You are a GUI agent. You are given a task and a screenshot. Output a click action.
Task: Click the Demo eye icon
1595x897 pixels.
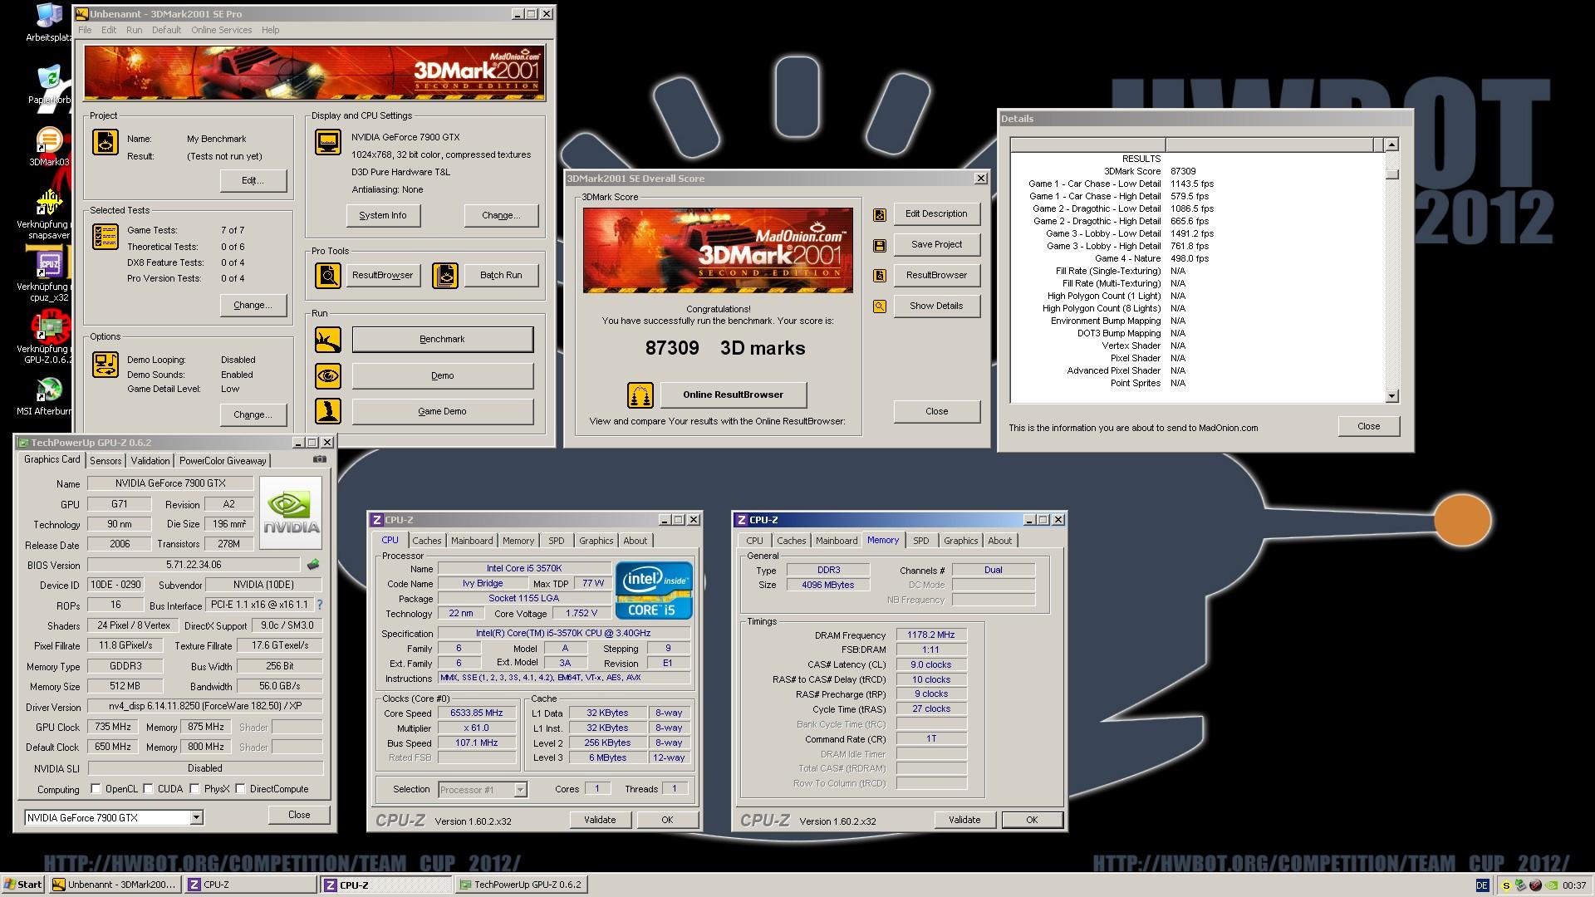[328, 375]
